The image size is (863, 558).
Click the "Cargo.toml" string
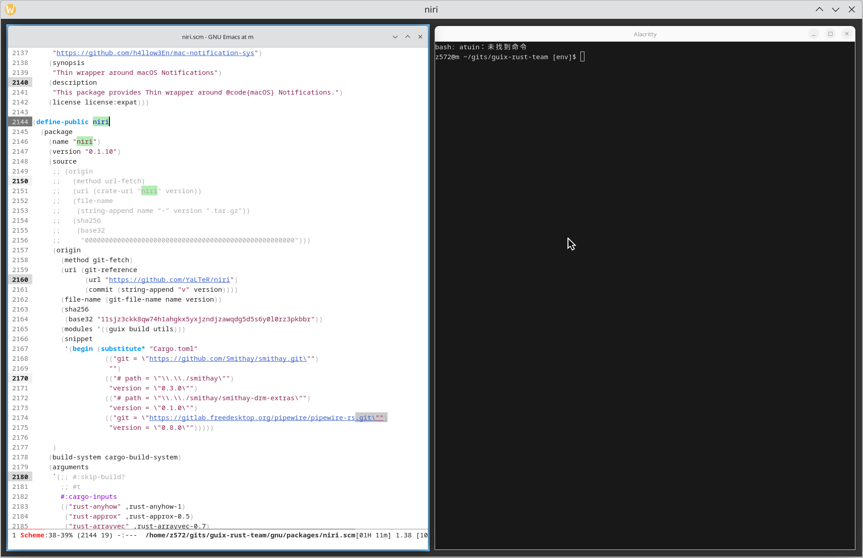[x=174, y=349]
